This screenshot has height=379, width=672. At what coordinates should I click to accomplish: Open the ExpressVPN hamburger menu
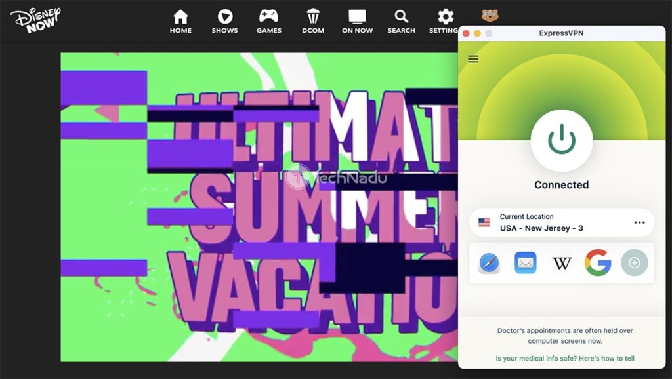point(473,59)
